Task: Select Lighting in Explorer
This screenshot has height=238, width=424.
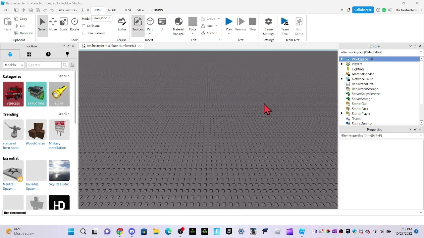Action: (x=357, y=69)
